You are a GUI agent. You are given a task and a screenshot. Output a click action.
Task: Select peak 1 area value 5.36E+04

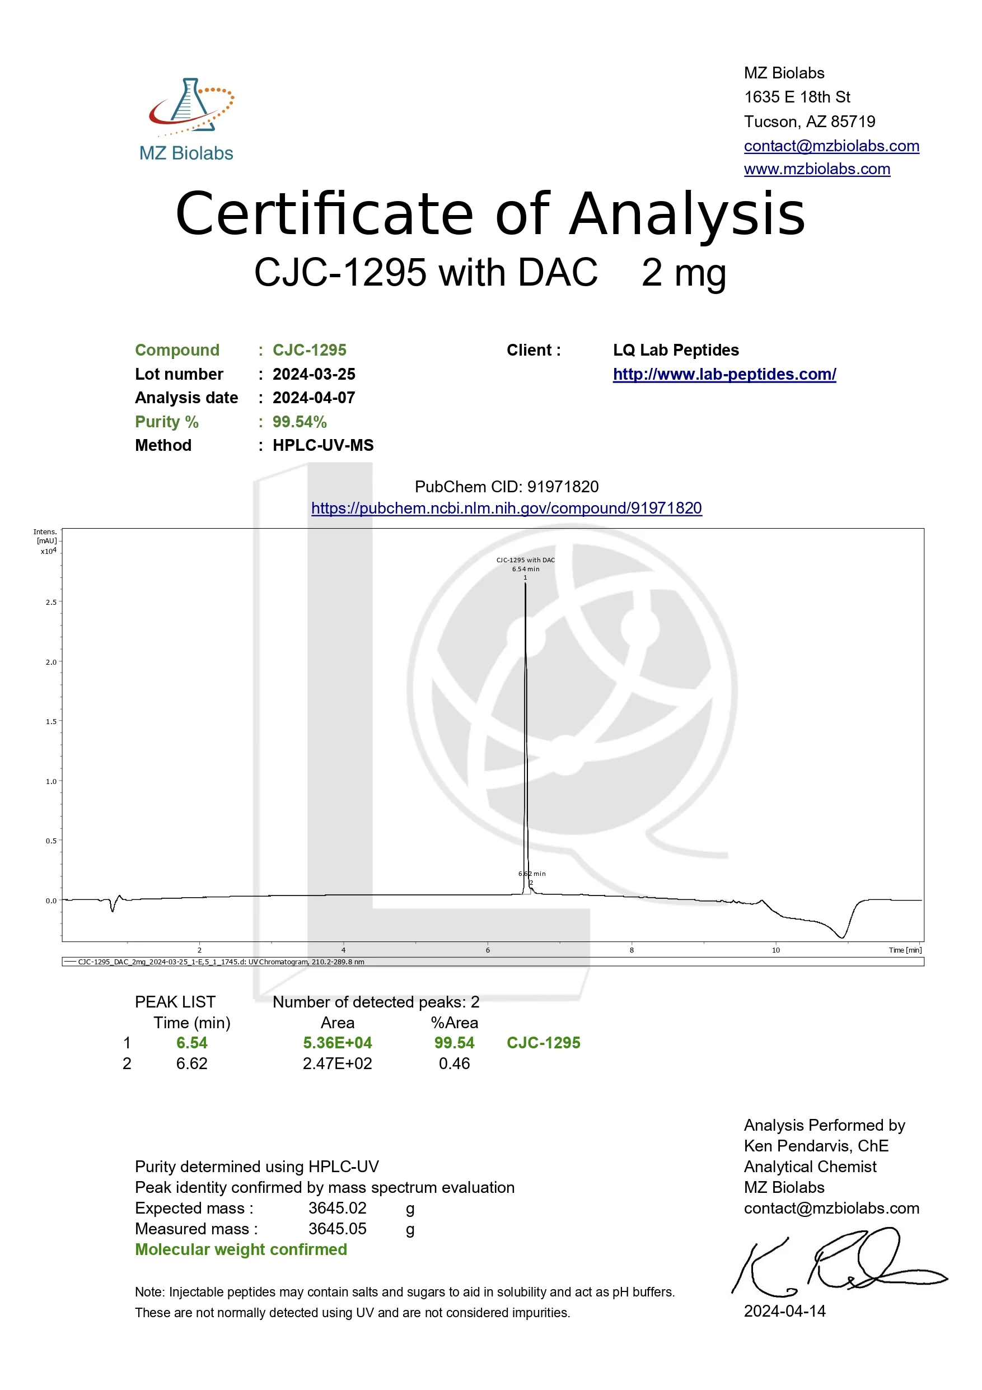coord(337,1043)
